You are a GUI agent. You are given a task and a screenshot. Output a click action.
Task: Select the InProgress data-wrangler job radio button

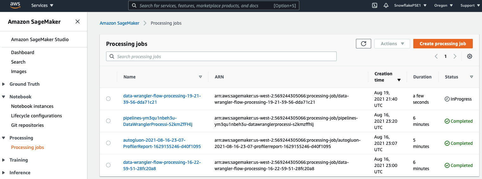[108, 99]
